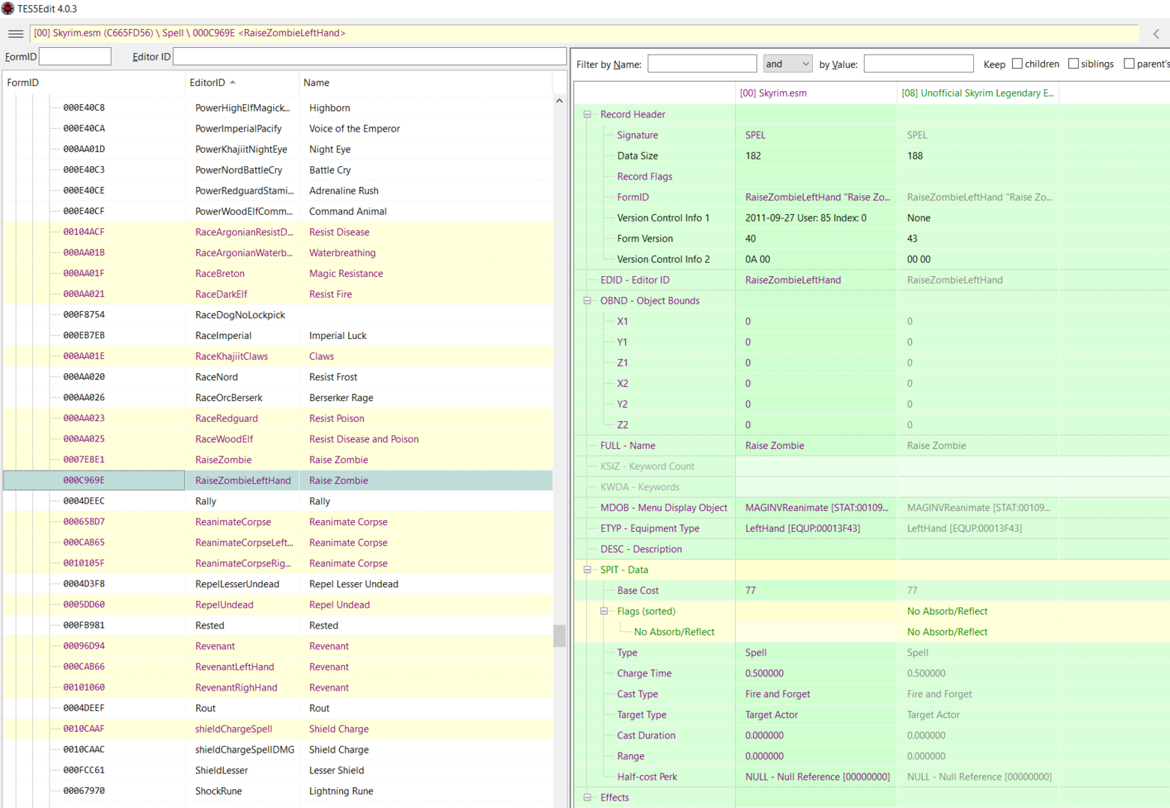The height and width of the screenshot is (808, 1170).
Task: Open the 'and' filter operator dropdown
Action: (787, 64)
